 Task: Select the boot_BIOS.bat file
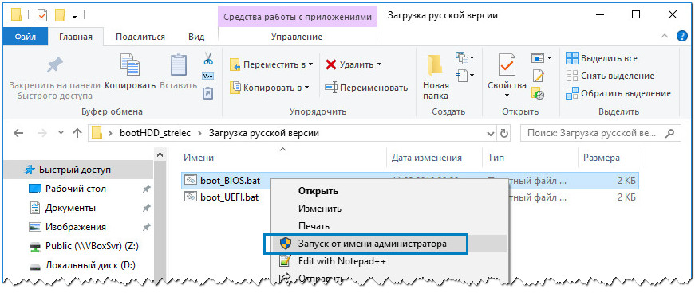coord(410,180)
